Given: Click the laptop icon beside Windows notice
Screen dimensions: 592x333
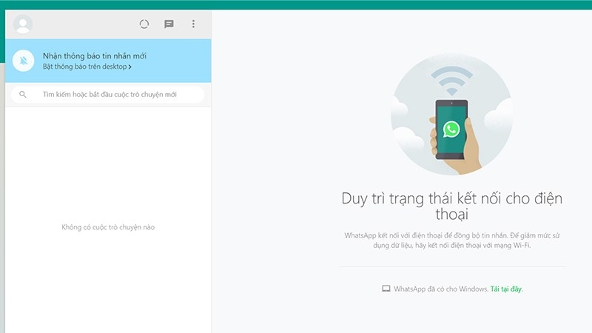Looking at the screenshot, I should point(386,289).
